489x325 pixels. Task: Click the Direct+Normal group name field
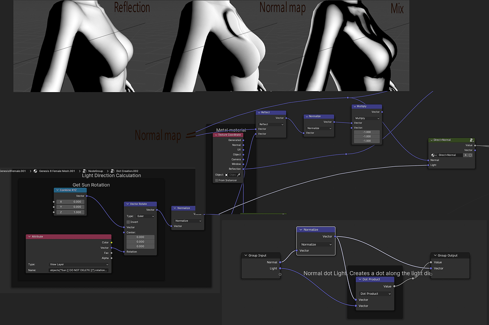[x=450, y=155]
